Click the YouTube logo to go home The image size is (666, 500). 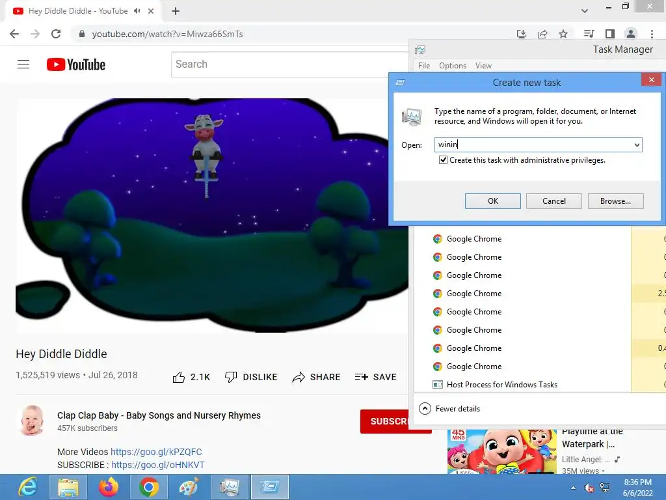pyautogui.click(x=76, y=64)
